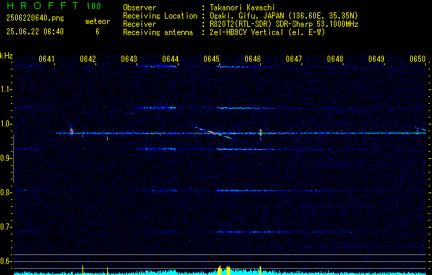Click the diagonal Doppler trail near 0645

214,133
